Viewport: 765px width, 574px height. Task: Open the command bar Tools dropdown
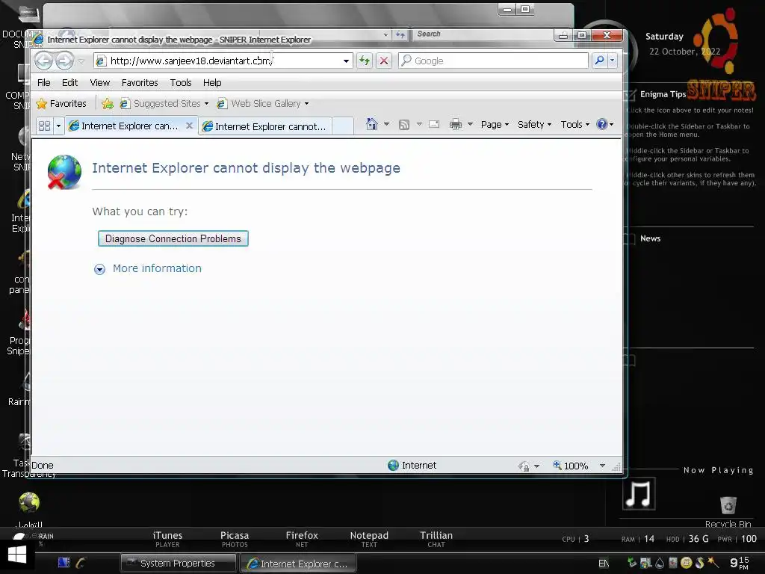[x=574, y=125]
